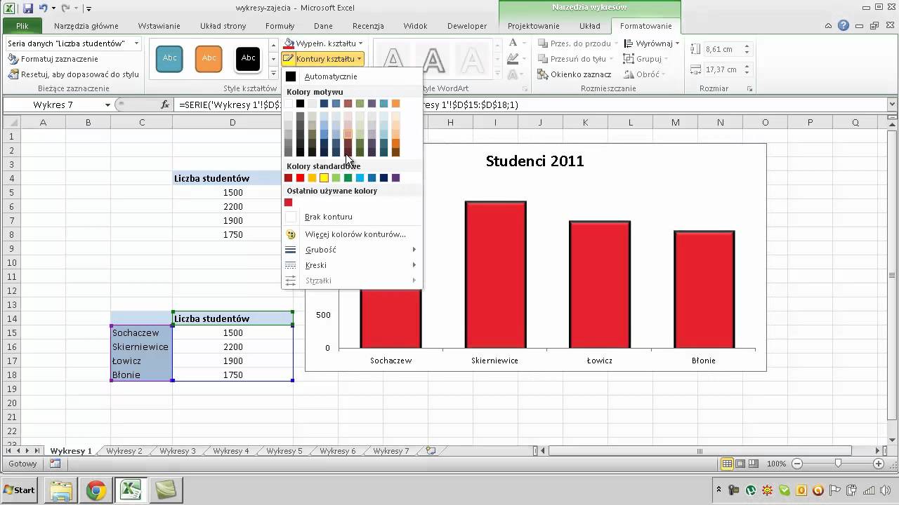Click the zoom slider handle
Image resolution: width=899 pixels, height=505 pixels.
pos(838,464)
